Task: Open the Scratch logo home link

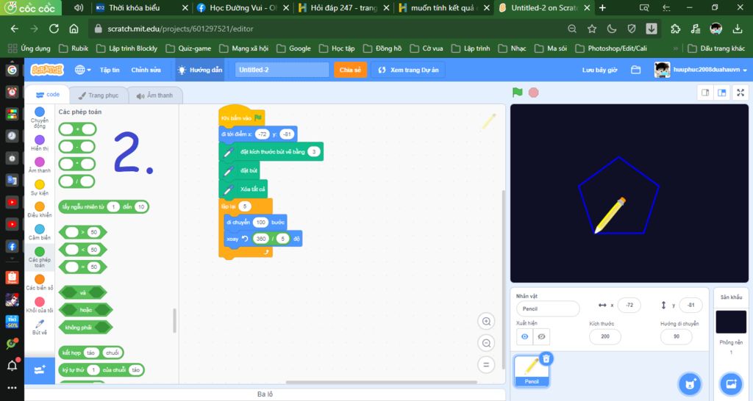Action: pos(47,70)
